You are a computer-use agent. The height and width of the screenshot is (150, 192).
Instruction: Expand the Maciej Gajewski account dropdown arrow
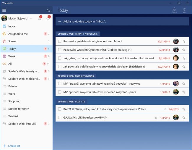pos(31,19)
